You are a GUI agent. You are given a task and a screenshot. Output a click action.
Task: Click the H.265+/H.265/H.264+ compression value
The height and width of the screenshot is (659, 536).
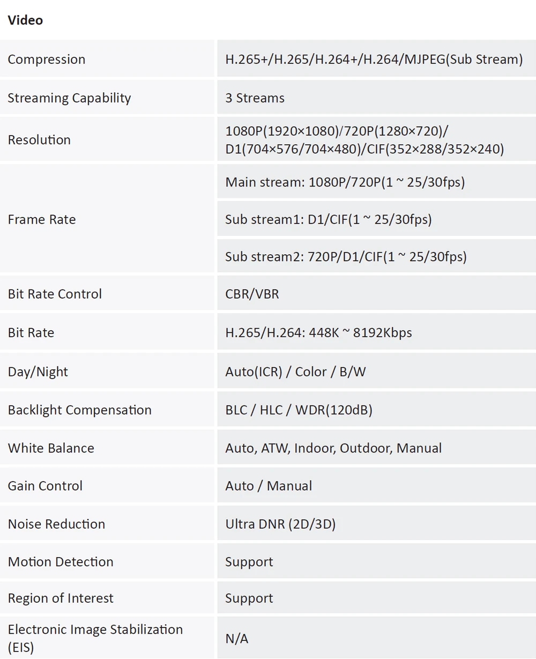[374, 60]
